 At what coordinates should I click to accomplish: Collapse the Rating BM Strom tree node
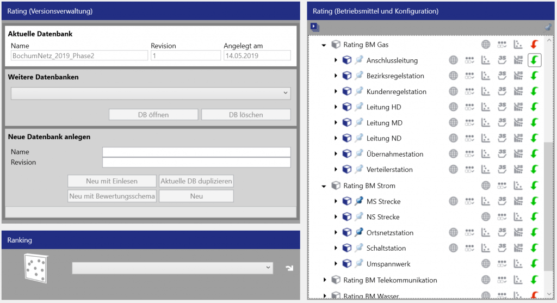pyautogui.click(x=324, y=186)
